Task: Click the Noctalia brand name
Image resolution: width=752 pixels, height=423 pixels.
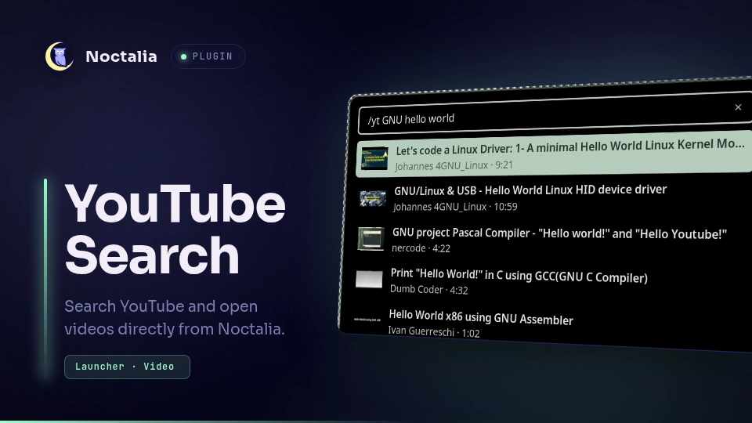Action: pyautogui.click(x=121, y=56)
